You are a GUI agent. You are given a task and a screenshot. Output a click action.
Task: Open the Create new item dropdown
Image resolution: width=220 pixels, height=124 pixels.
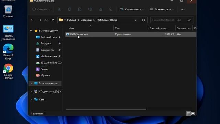[41, 9]
